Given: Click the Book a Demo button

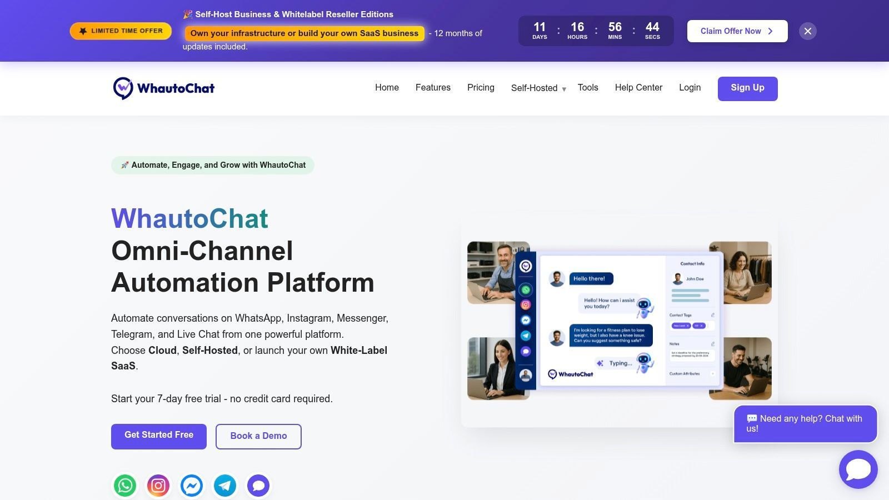Looking at the screenshot, I should pyautogui.click(x=258, y=436).
